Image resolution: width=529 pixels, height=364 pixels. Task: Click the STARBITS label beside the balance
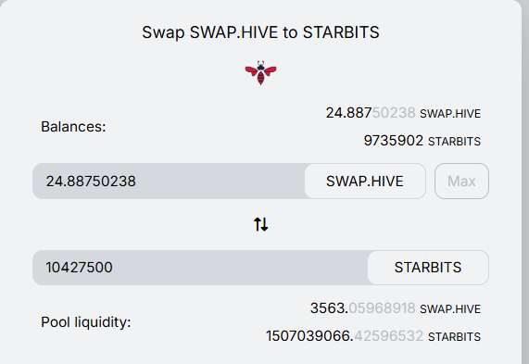(454, 142)
